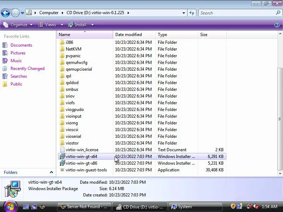
Task: Select the qxl folder icon
Action: tap(62, 76)
